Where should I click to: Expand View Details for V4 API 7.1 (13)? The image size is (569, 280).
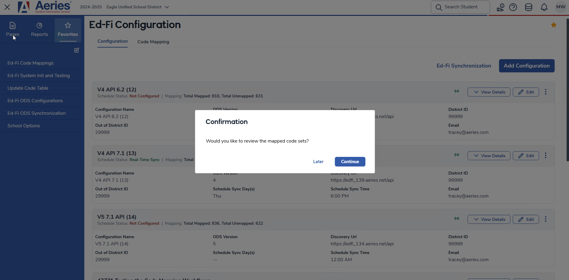489,156
